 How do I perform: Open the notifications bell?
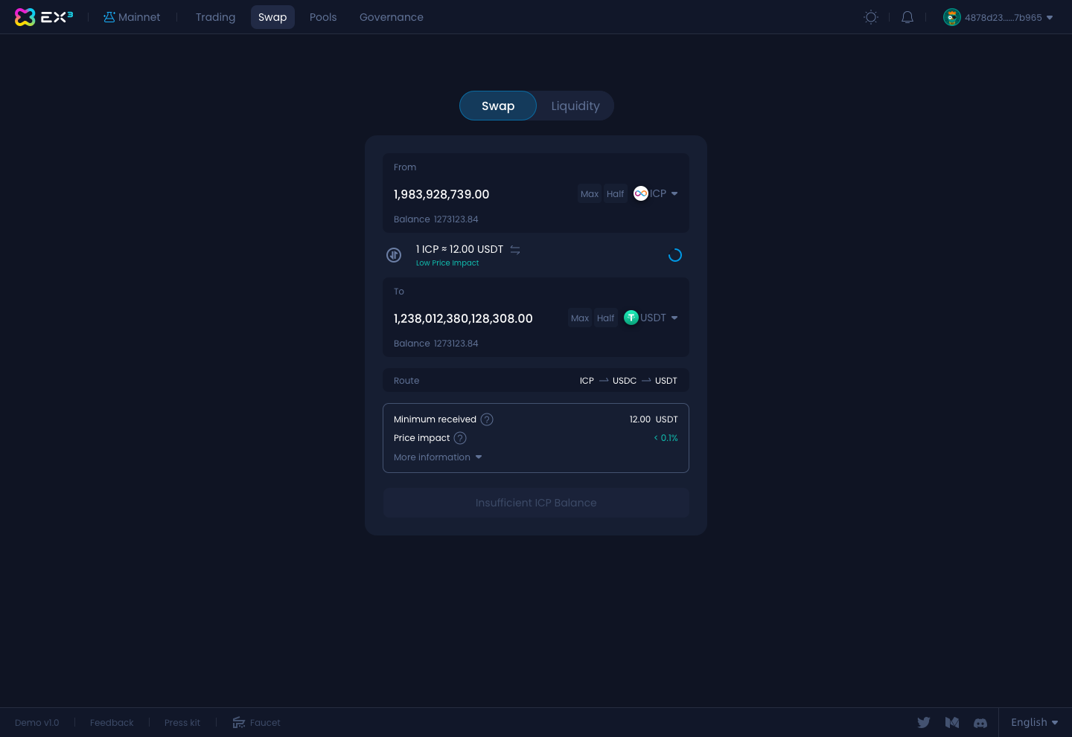(x=907, y=17)
